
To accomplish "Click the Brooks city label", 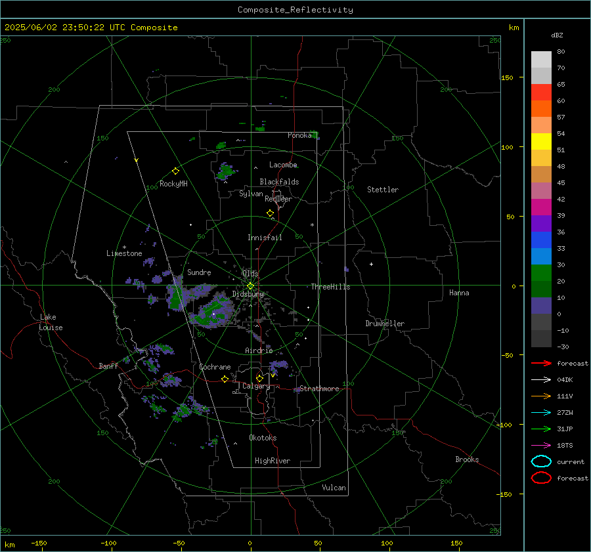I will pos(467,459).
